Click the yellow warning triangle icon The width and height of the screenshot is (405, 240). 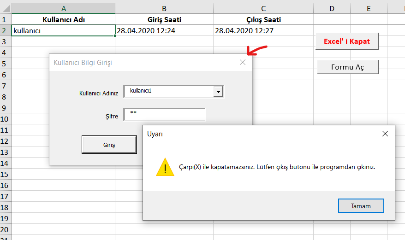[165, 167]
